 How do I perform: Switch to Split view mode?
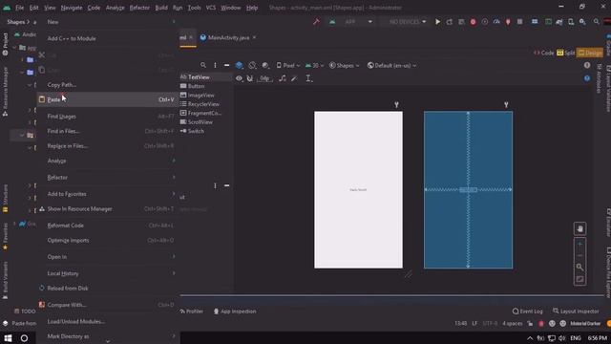pyautogui.click(x=566, y=53)
